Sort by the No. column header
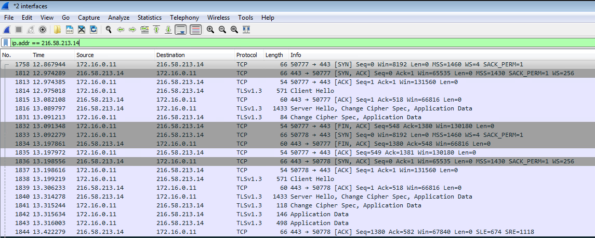Viewport: 595px width, 238px height. click(16, 55)
